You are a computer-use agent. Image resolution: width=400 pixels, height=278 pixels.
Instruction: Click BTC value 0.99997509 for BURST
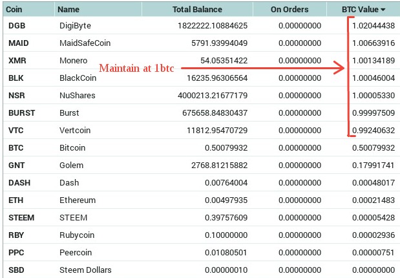click(x=374, y=113)
